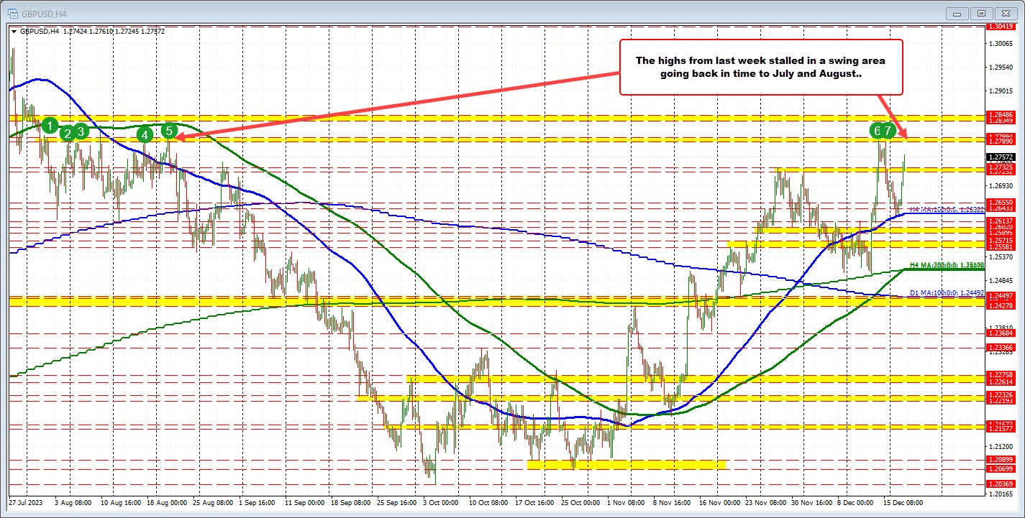Select green circled marker "5" beside the red arrow
The image size is (1025, 518).
(x=170, y=131)
